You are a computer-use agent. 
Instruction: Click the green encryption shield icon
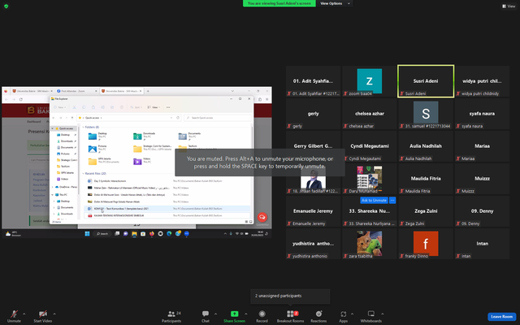[x=6, y=6]
